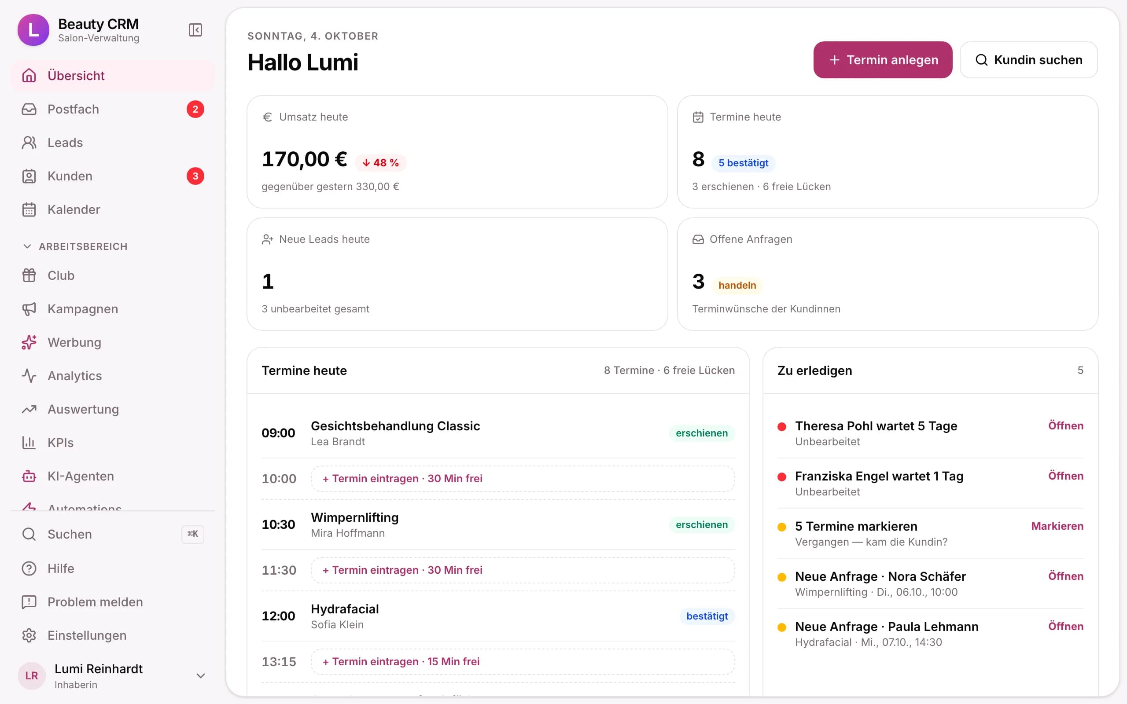This screenshot has height=704, width=1127.
Task: Open the Kunden contact icon
Action: click(29, 176)
